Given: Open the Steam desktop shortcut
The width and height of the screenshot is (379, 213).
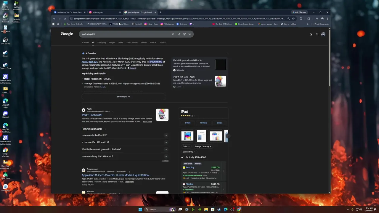Looking at the screenshot, I should pos(5,53).
